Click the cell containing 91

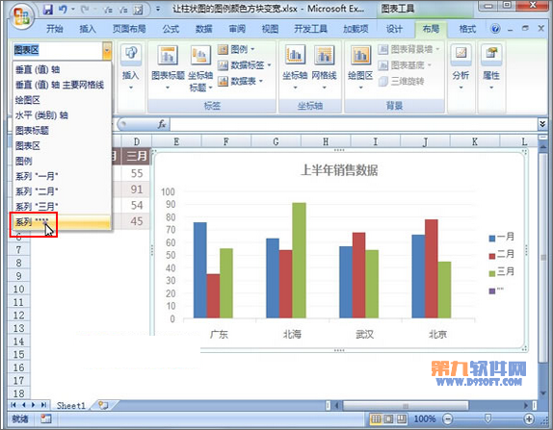coord(137,190)
